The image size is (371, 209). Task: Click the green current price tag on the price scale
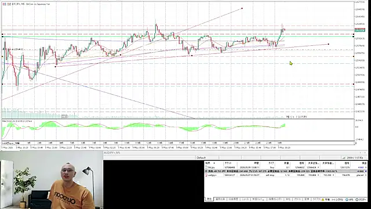pos(359,30)
